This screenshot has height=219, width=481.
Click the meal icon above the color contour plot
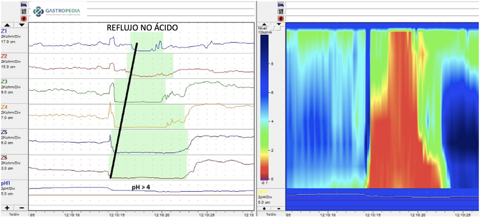[281, 11]
